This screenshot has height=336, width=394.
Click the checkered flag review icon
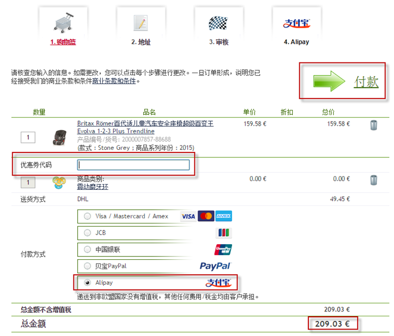click(x=218, y=23)
